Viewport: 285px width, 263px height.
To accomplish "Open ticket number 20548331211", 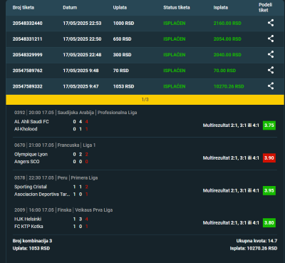I will pos(28,39).
